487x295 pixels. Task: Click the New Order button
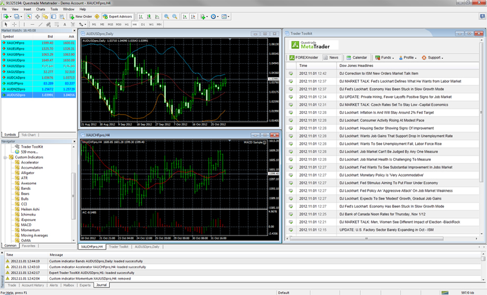pos(80,16)
